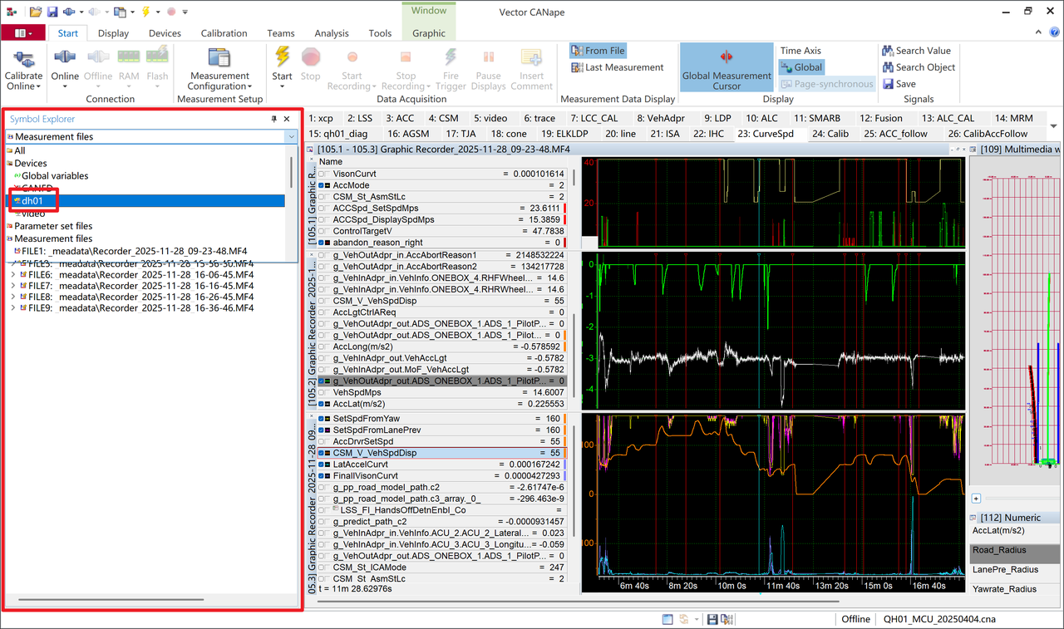Pin the Symbol Explorer panel

coord(274,120)
